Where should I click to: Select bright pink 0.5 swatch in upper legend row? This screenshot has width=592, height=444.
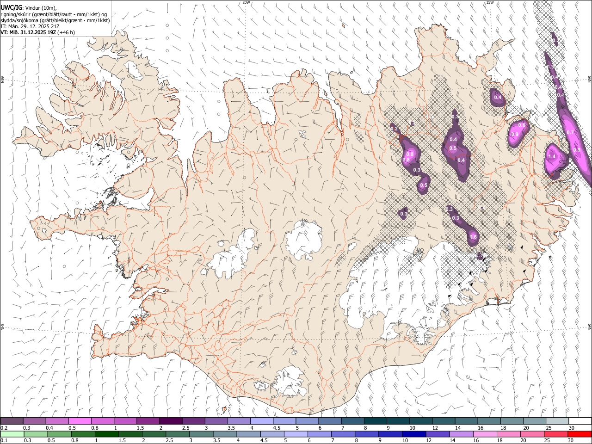tap(80, 421)
